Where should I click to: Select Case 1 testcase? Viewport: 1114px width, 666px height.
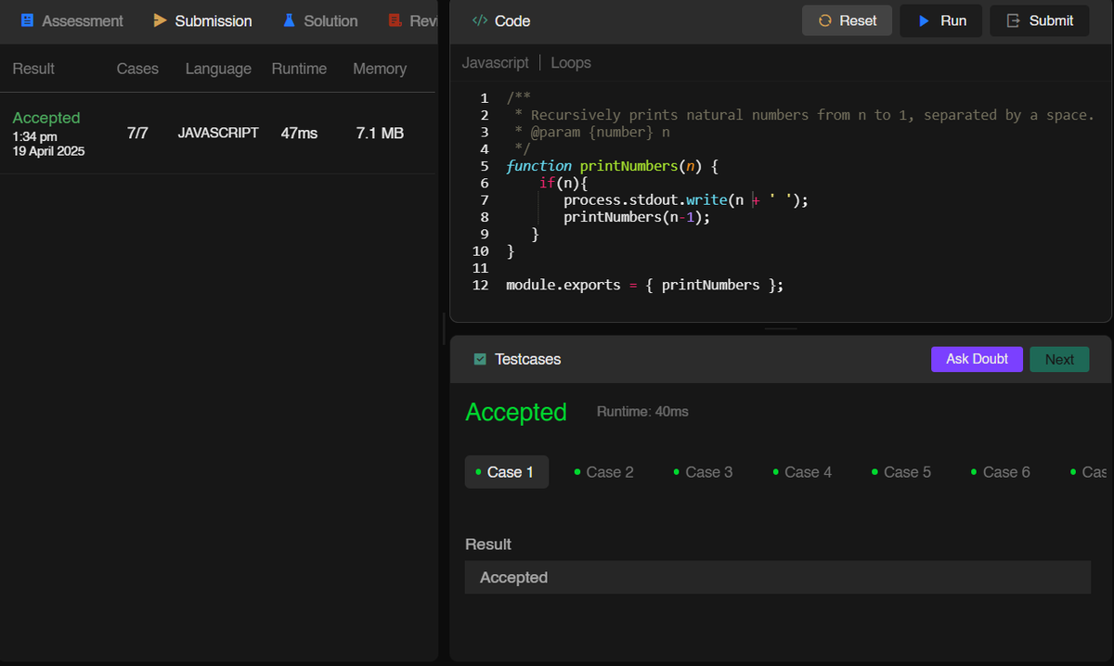(507, 472)
